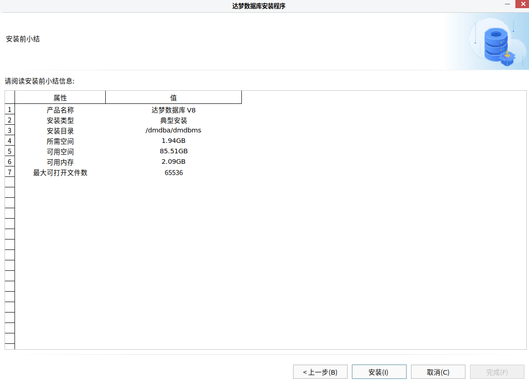Screen dimensions: 529x386
Task: Select the 85.51GB value cell
Action: pos(173,151)
